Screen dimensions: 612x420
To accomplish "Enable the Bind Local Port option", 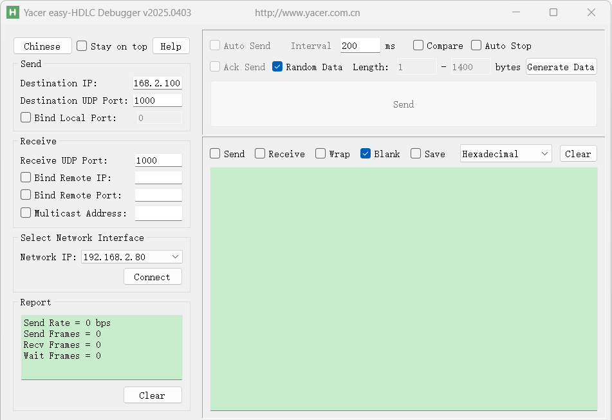I will click(x=24, y=117).
